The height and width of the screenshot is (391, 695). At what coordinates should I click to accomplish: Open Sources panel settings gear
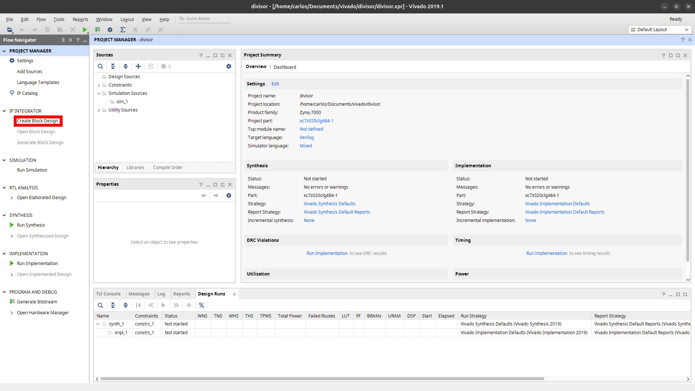pyautogui.click(x=229, y=66)
